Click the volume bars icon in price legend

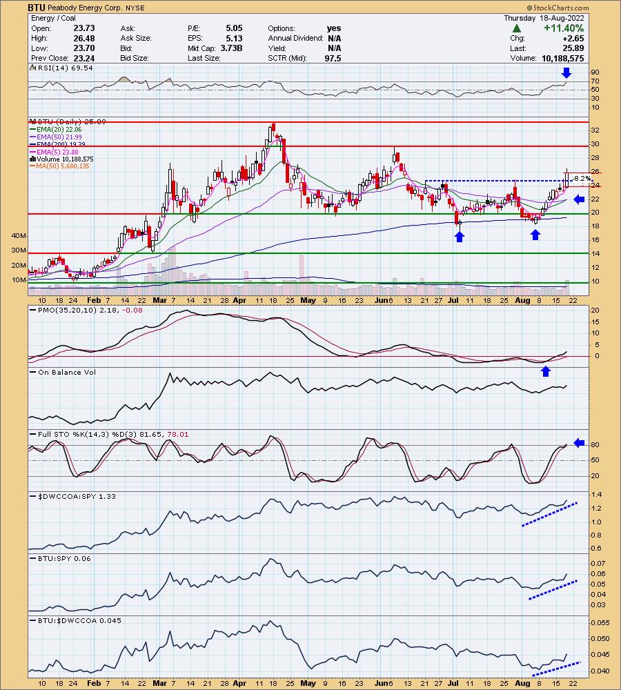[33, 159]
